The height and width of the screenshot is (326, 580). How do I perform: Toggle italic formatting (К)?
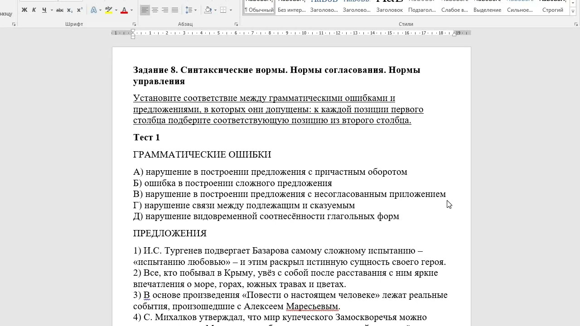34,10
